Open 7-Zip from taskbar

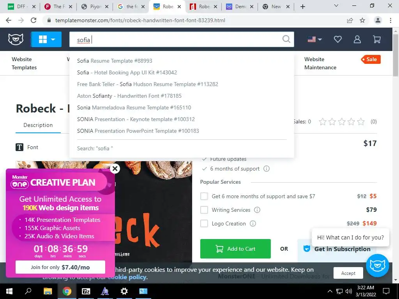86,291
